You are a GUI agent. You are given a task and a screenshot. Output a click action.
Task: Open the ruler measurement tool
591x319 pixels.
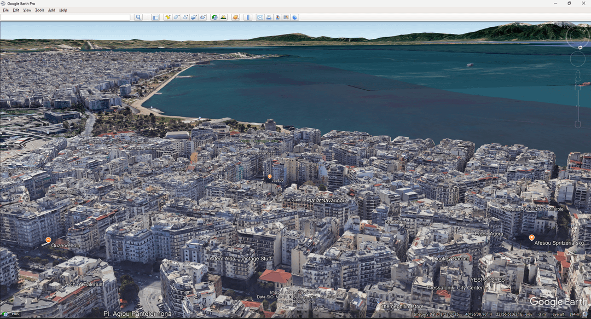(248, 18)
